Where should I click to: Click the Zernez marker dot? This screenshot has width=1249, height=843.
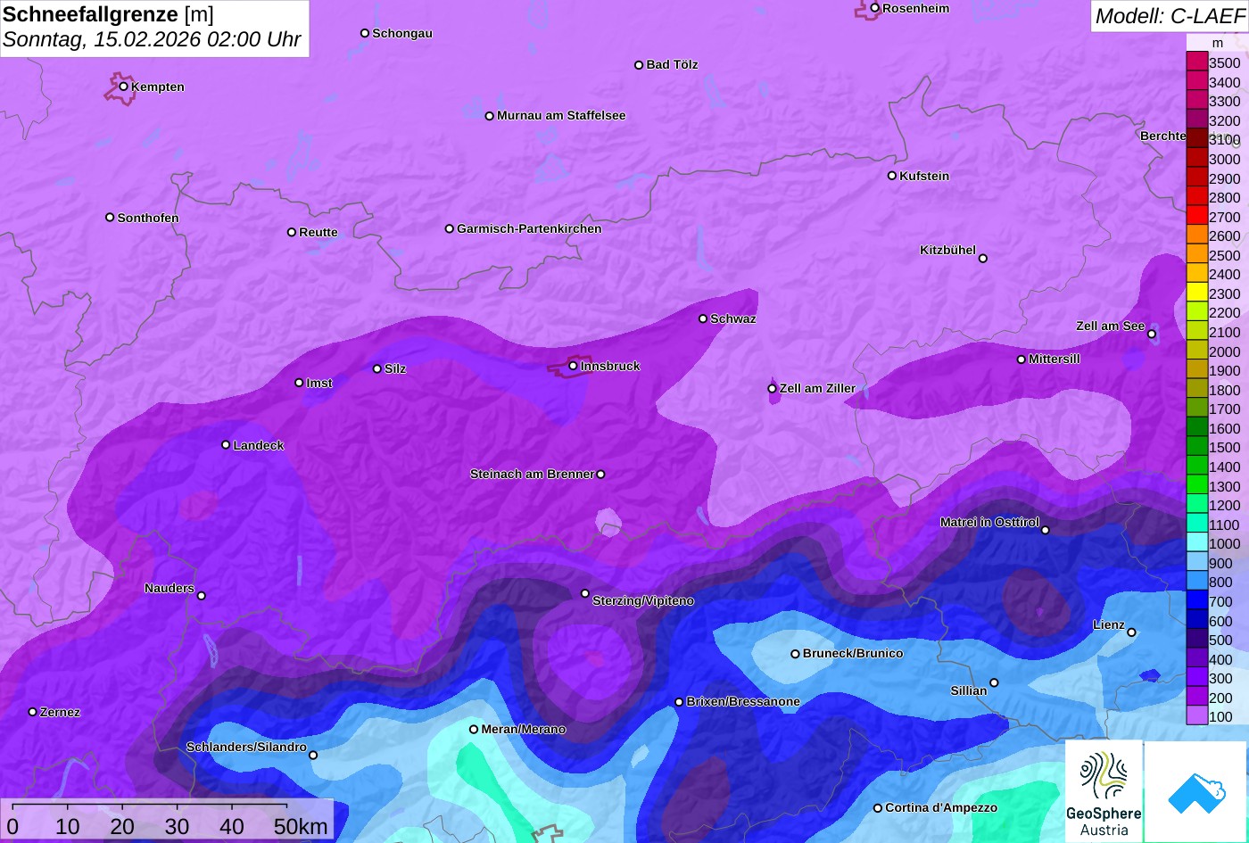(33, 712)
